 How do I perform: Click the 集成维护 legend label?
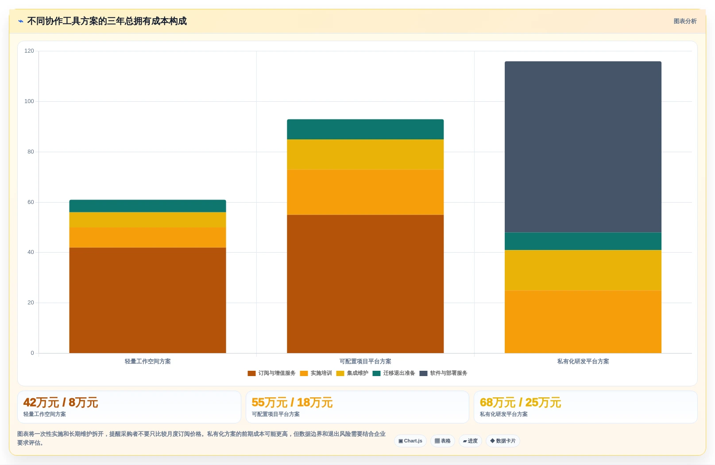point(357,373)
